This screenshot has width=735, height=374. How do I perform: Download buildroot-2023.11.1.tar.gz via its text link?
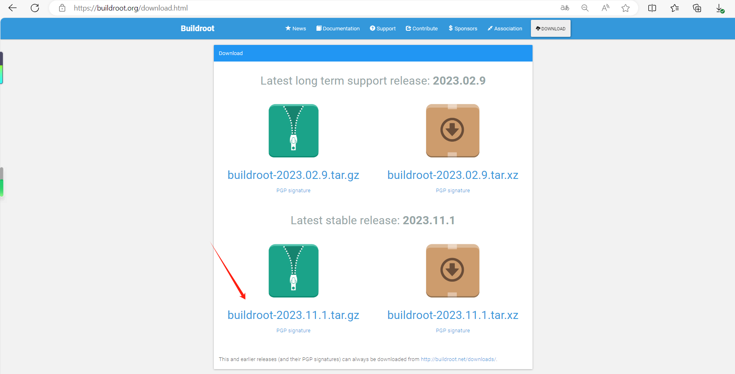(293, 315)
